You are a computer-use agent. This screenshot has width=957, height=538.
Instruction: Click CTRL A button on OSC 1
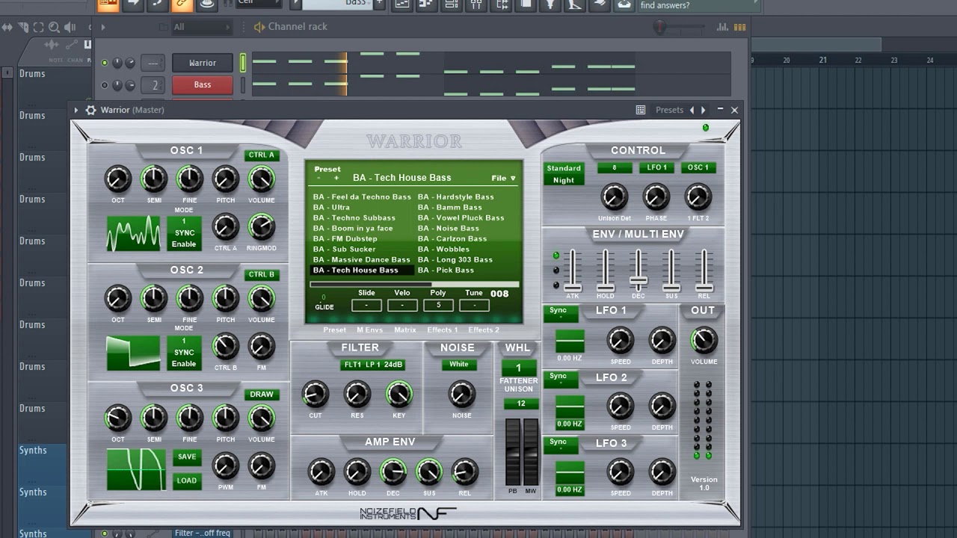coord(262,155)
